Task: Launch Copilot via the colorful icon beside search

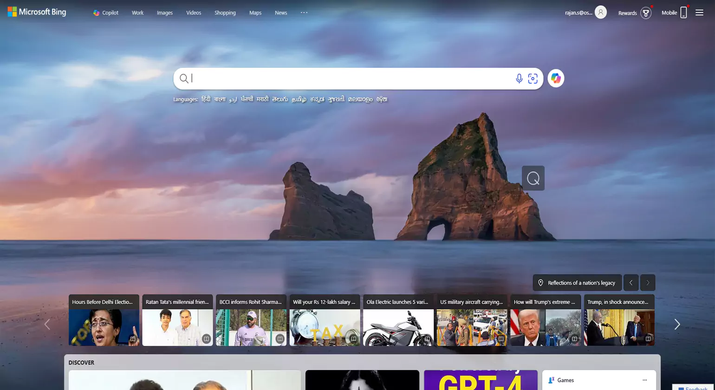Action: [x=556, y=78]
